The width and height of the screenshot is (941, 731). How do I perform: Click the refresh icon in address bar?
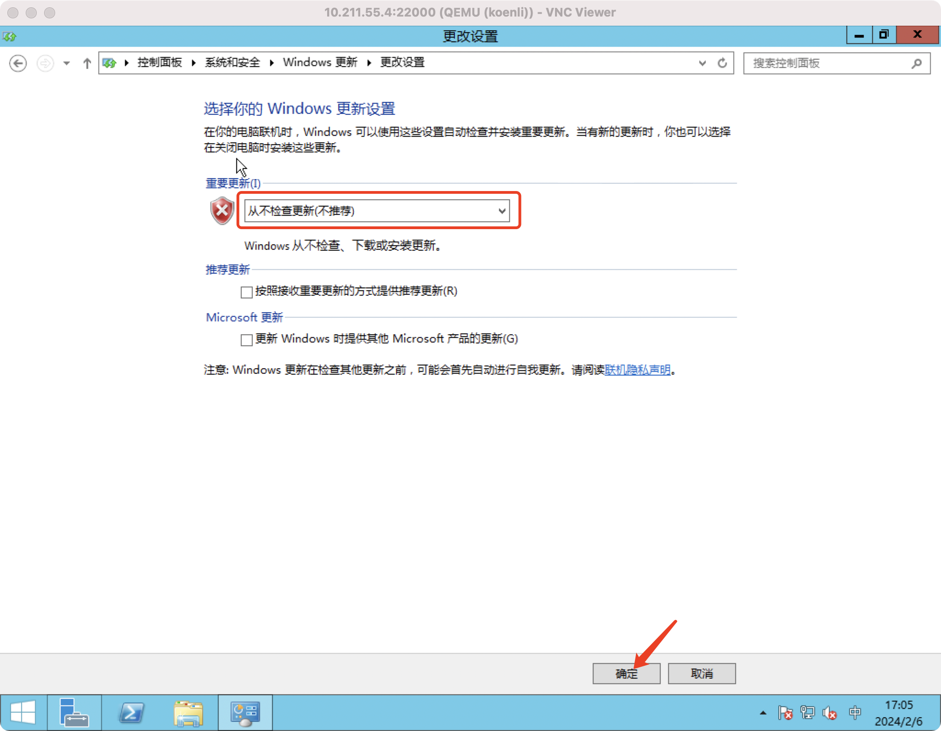tap(722, 63)
